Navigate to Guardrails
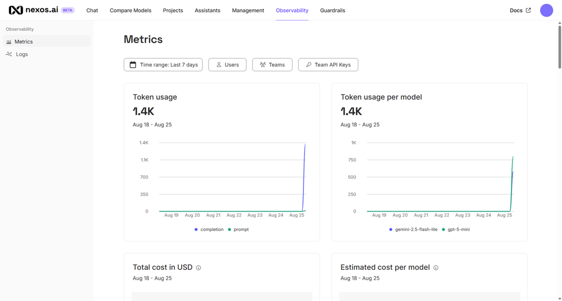Viewport: 562px width, 301px height. click(x=333, y=10)
